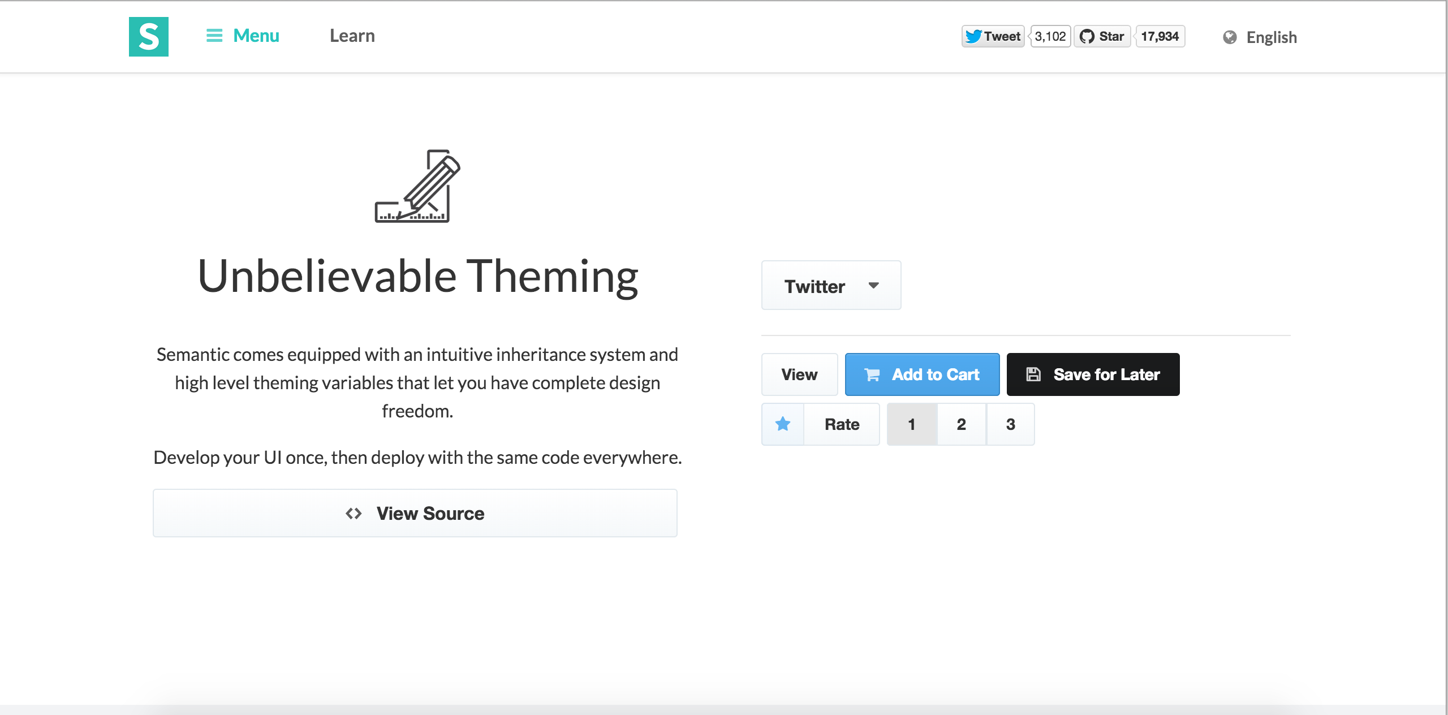Open the hamburger Menu icon
Screen dimensions: 1448x715
pyautogui.click(x=214, y=36)
